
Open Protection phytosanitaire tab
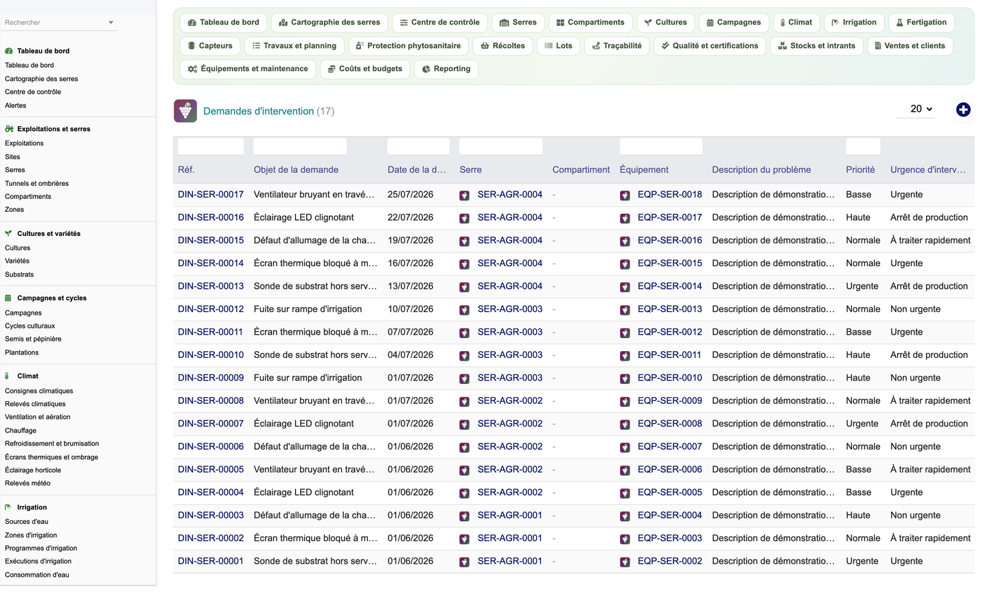408,46
